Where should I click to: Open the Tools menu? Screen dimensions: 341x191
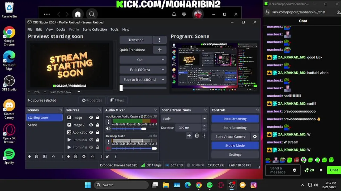point(114,29)
